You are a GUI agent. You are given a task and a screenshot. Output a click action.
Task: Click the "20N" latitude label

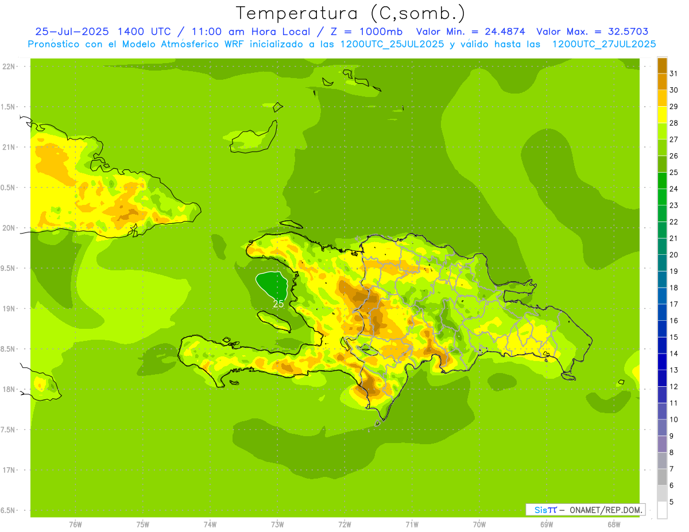tap(9, 228)
